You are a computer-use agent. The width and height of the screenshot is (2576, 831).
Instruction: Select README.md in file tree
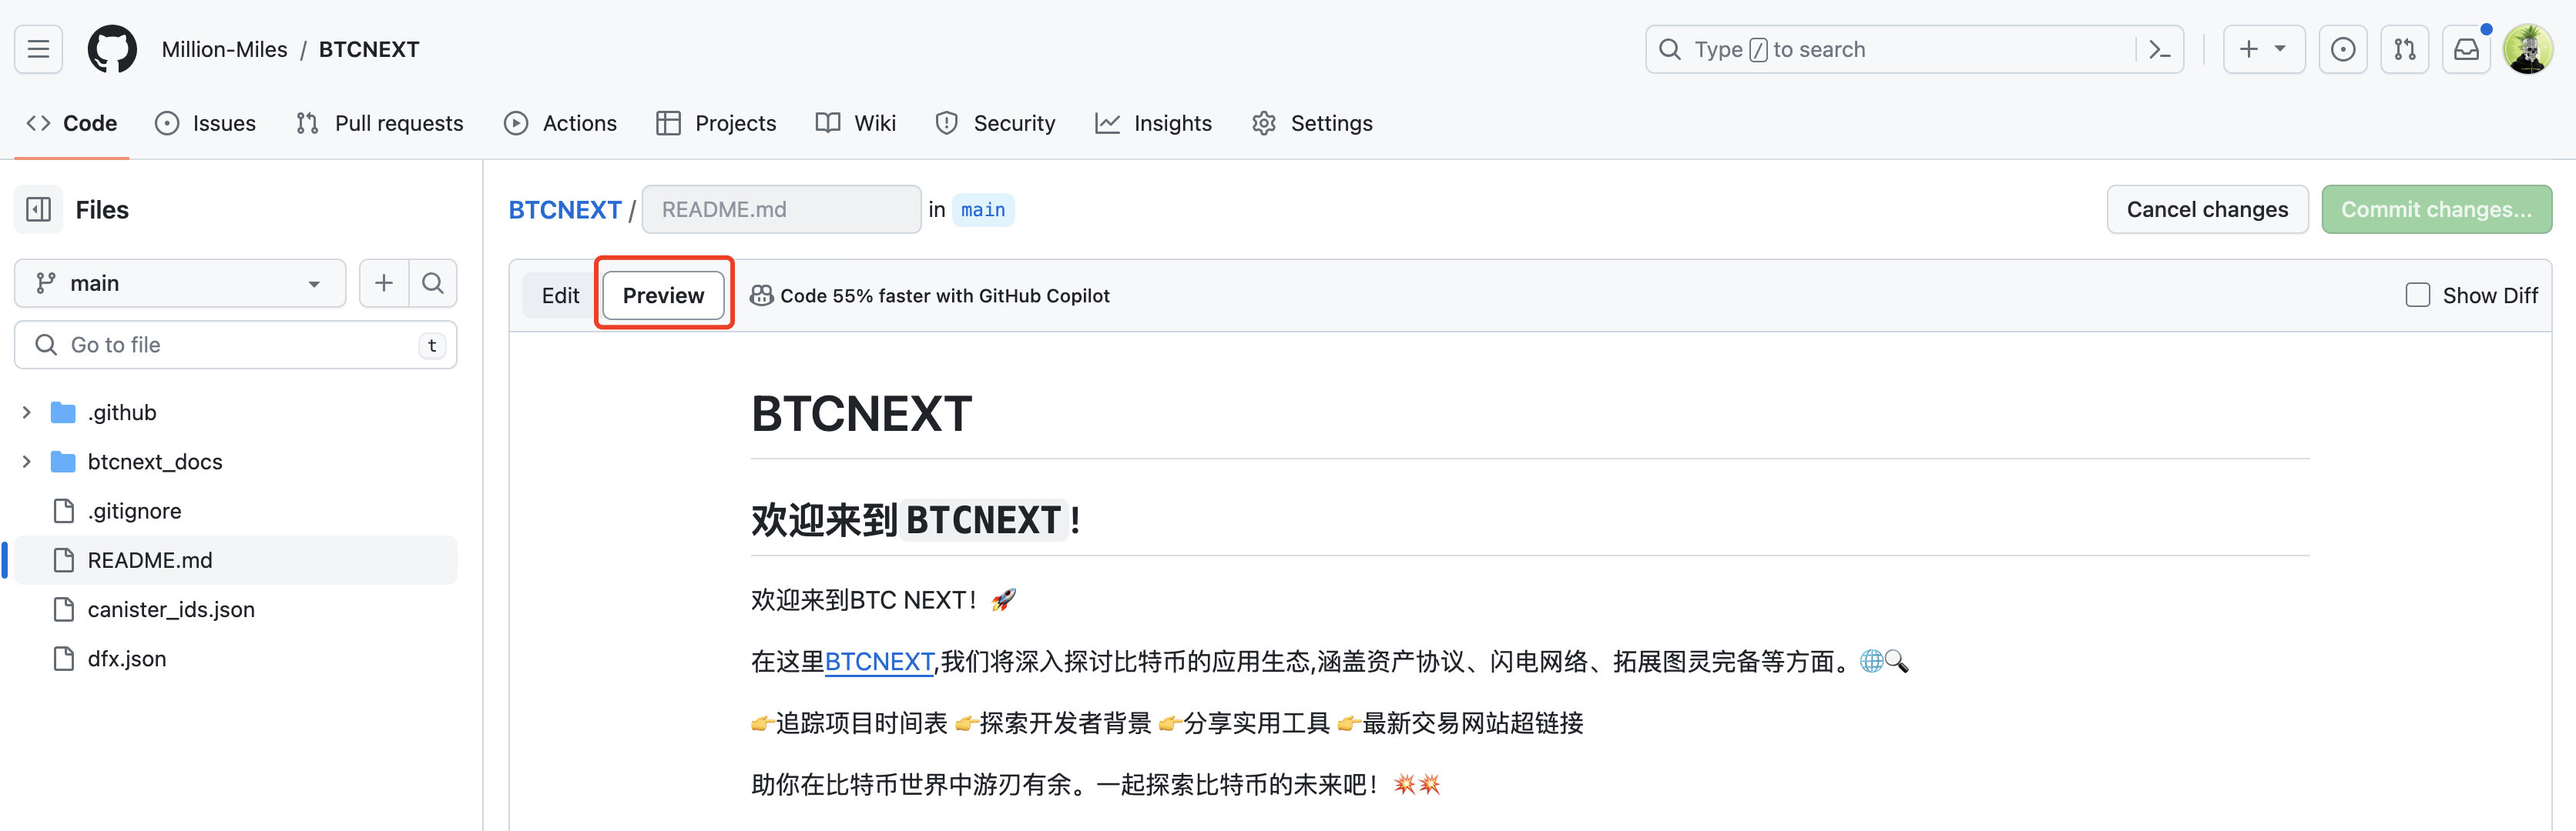236,560
